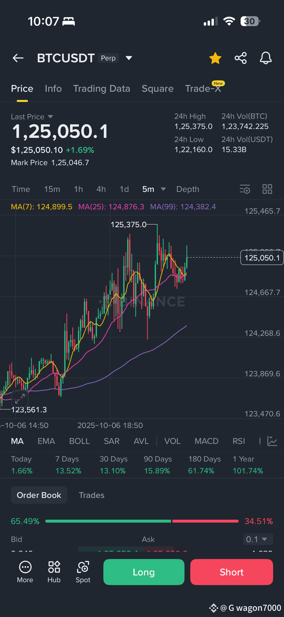Screen dimensions: 284x617
Task: Tap the 24h Vol(USDT) 15.33B value
Action: (x=234, y=149)
